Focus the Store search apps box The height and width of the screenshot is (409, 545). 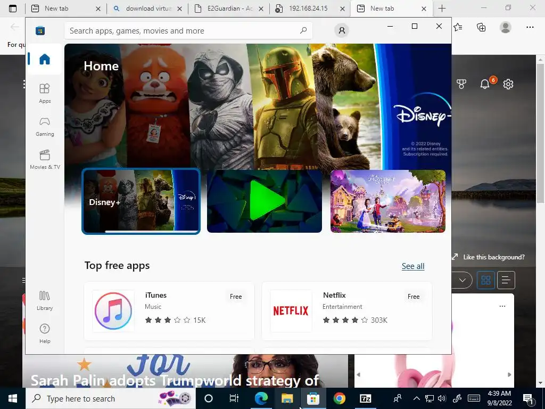coord(188,30)
